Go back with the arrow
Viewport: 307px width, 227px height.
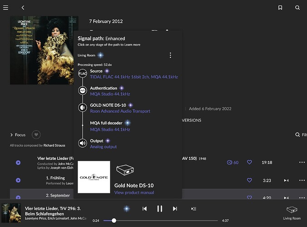pos(23,8)
